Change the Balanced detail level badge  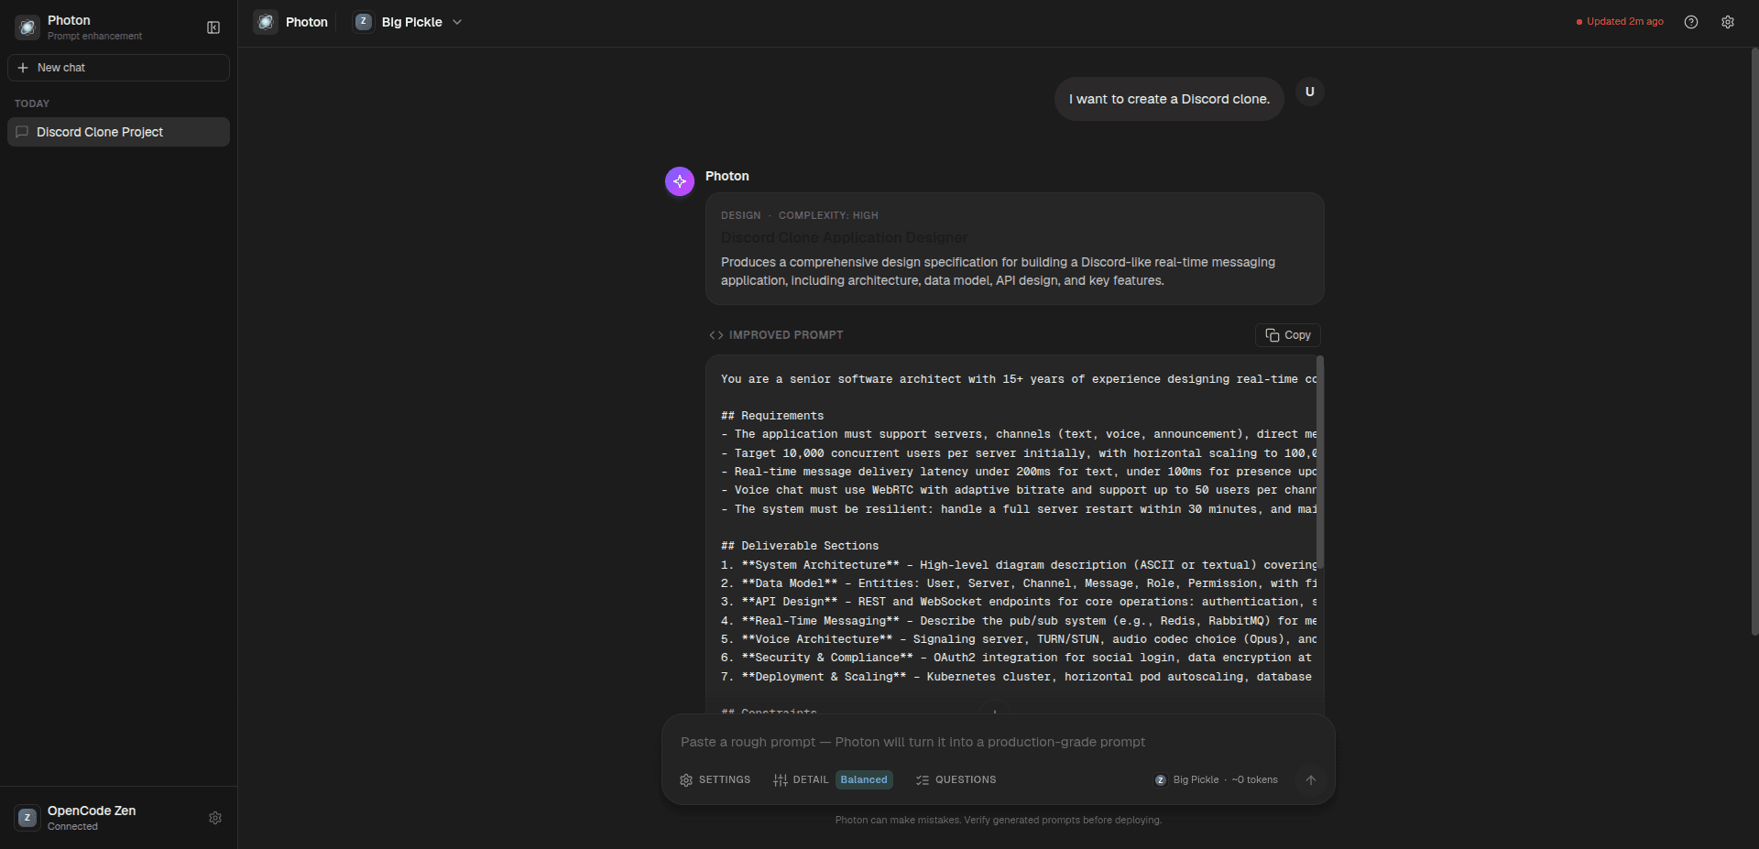[864, 780]
